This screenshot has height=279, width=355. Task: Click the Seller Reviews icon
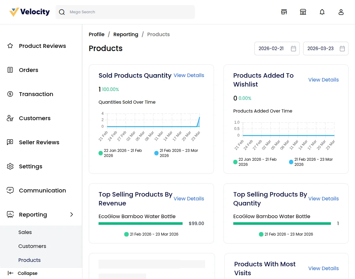click(10, 142)
